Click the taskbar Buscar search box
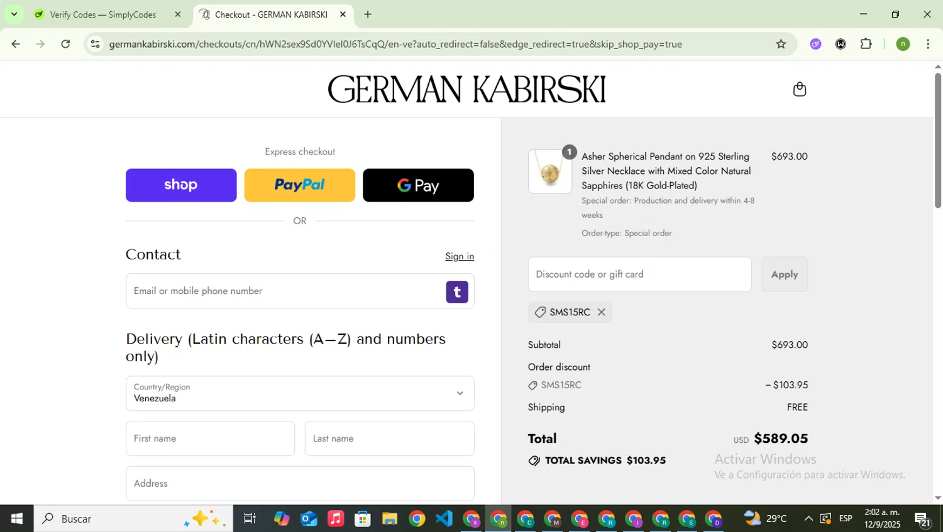 [133, 518]
